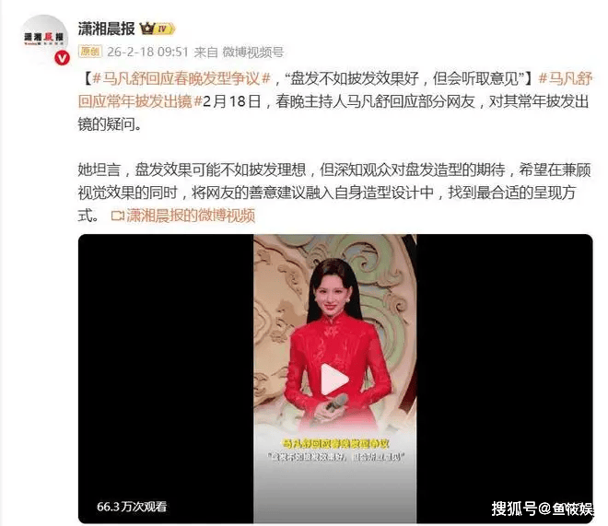
Task: Open hashtag #马凡舒回应春晚发型争议#
Action: click(181, 78)
